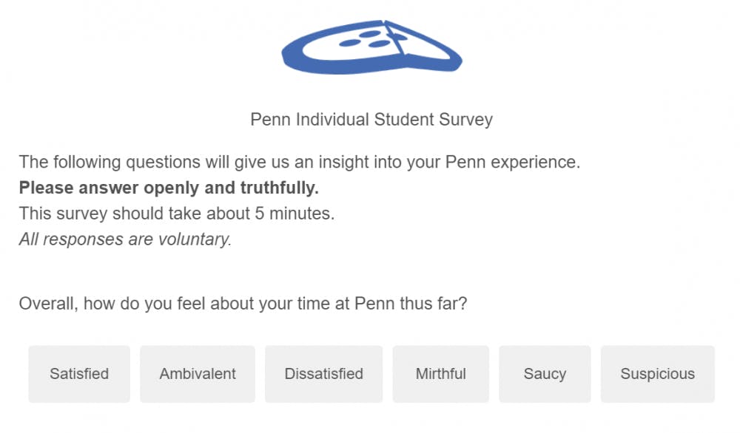Image resolution: width=740 pixels, height=433 pixels.
Task: Click the leftmost answer in the response row
Action: pyautogui.click(x=79, y=373)
